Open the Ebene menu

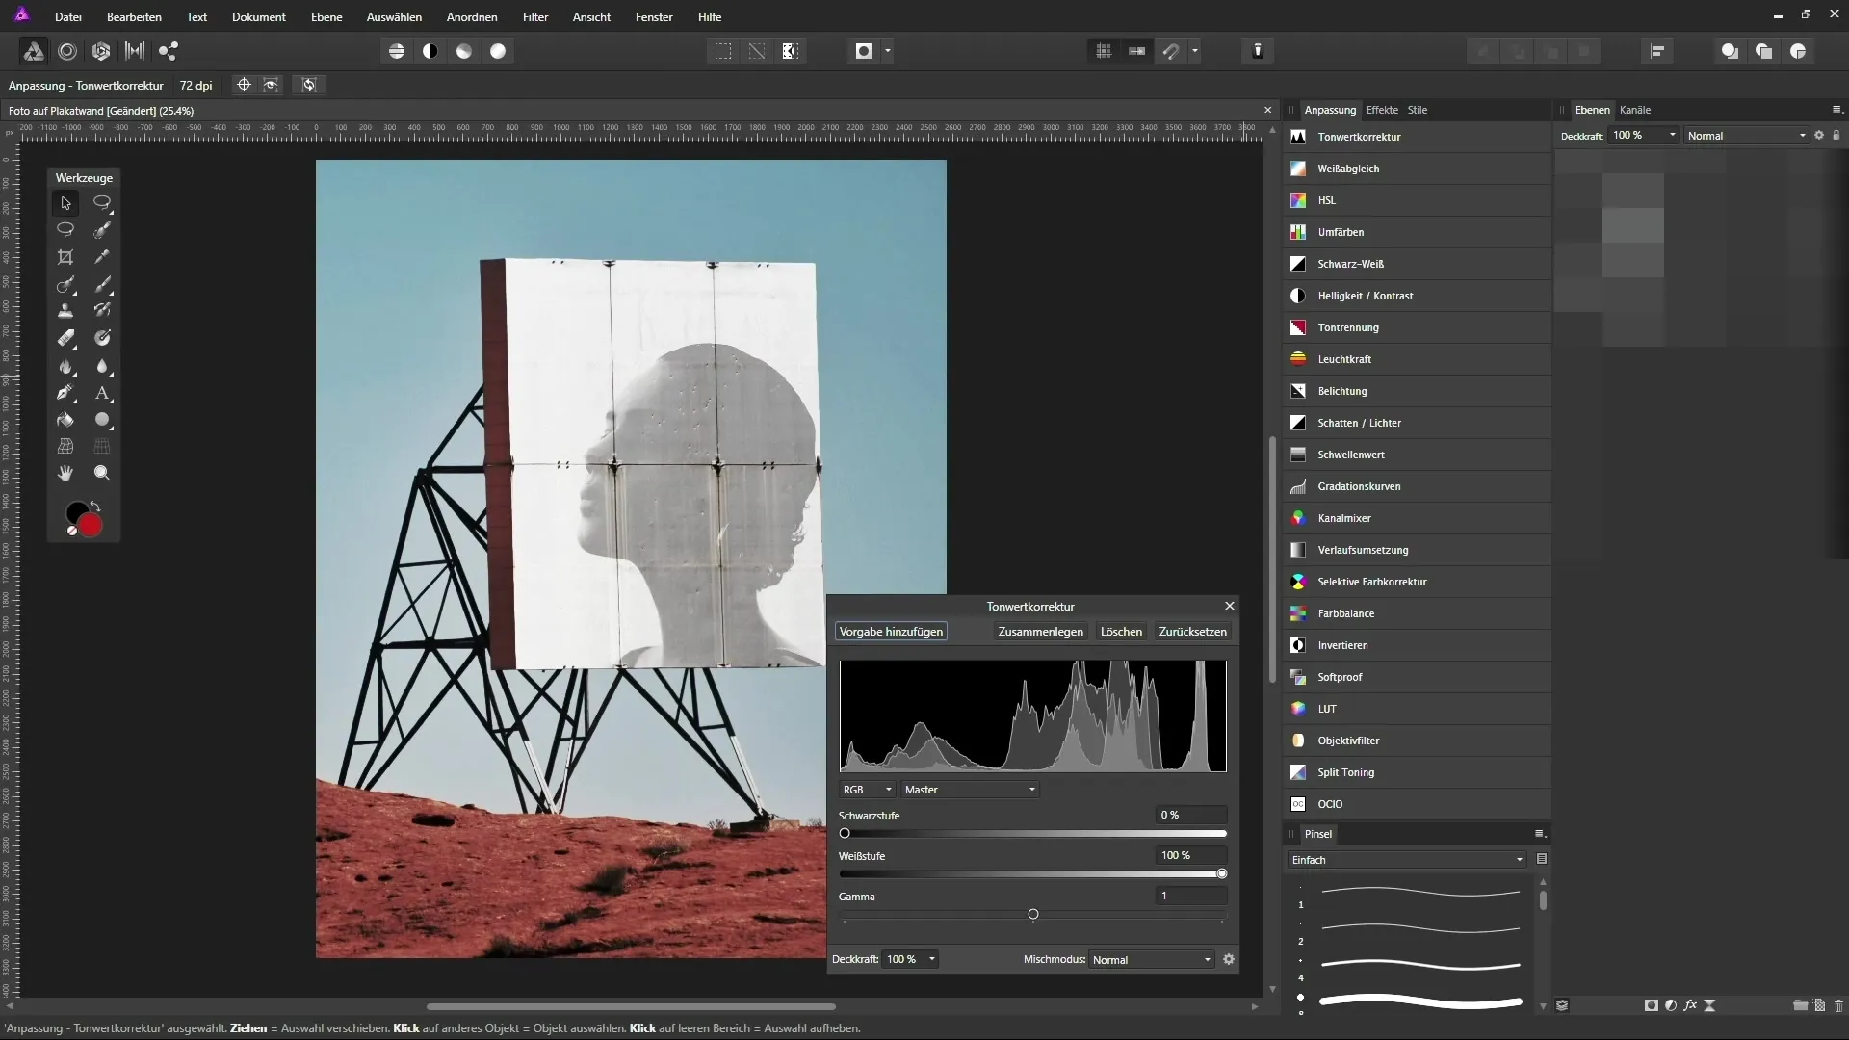click(326, 16)
